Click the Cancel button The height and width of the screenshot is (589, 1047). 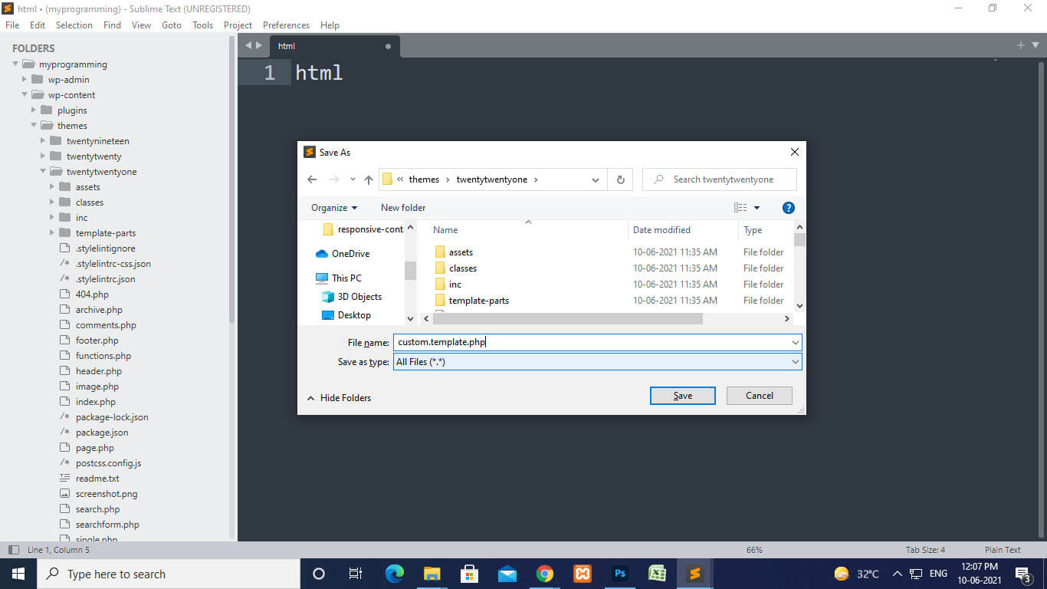pos(759,396)
